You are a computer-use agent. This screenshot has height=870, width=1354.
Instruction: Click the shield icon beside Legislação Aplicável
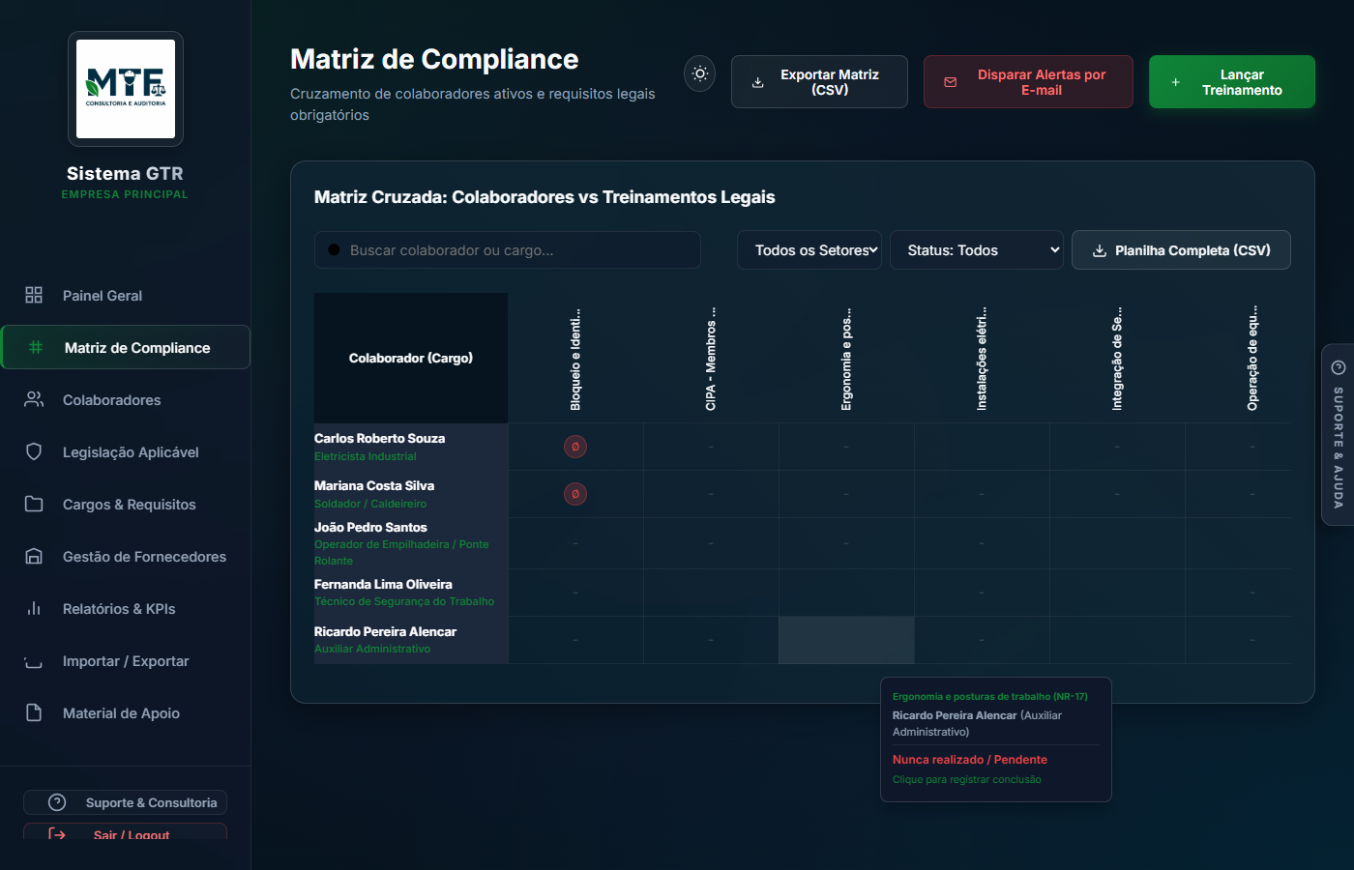pos(34,451)
